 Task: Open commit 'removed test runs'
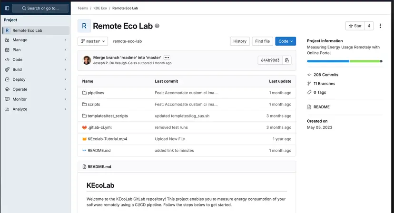[171, 127]
